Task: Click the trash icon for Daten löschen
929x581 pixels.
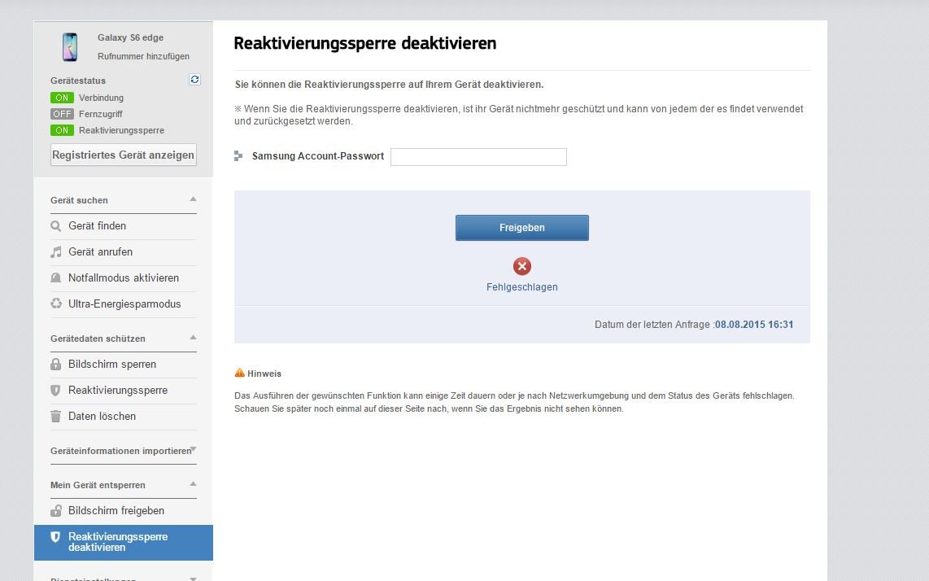Action: tap(55, 416)
